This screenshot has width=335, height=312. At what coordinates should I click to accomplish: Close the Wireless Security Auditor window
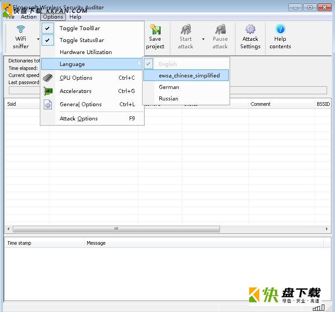[x=324, y=8]
